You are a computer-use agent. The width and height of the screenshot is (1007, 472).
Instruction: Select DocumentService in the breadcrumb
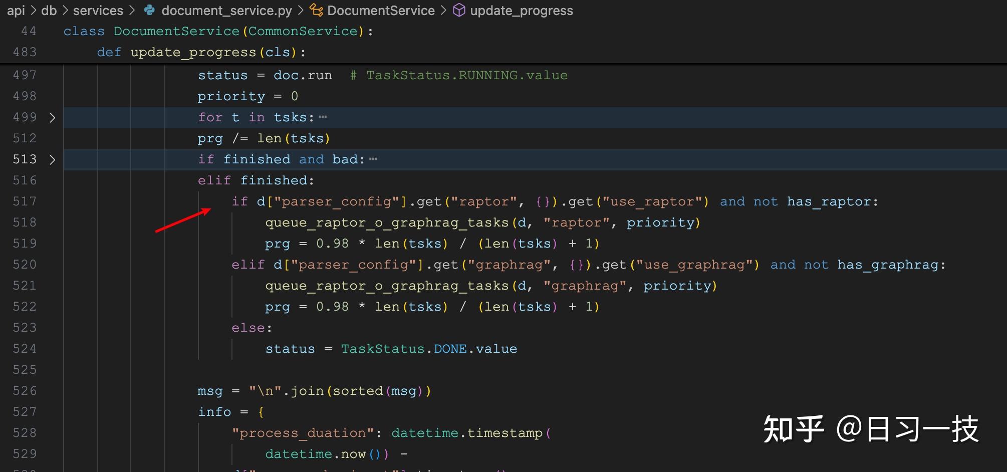coord(381,11)
